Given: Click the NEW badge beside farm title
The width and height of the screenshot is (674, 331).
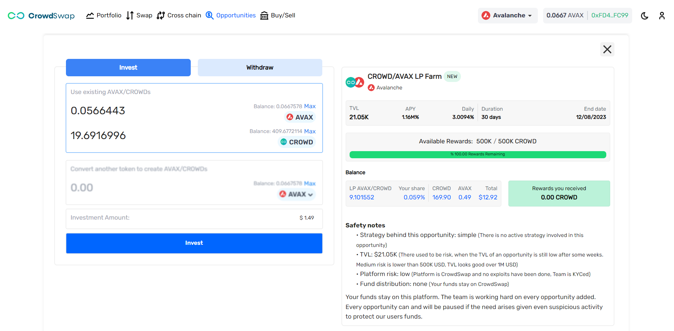Looking at the screenshot, I should click(x=452, y=76).
